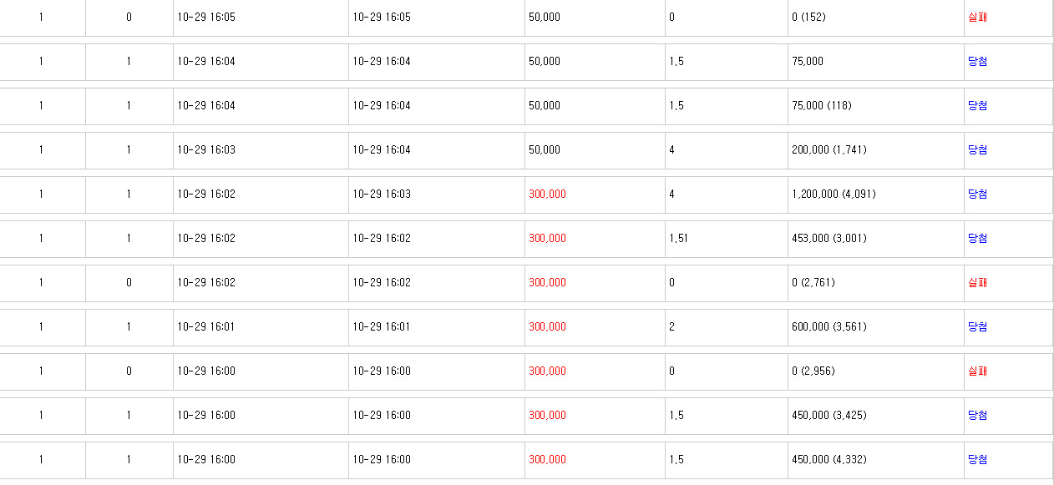Click the 10-29 16:01 start time cell

coord(261,327)
